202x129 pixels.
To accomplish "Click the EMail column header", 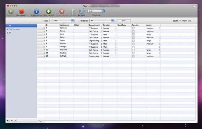I will pos(81,25).
